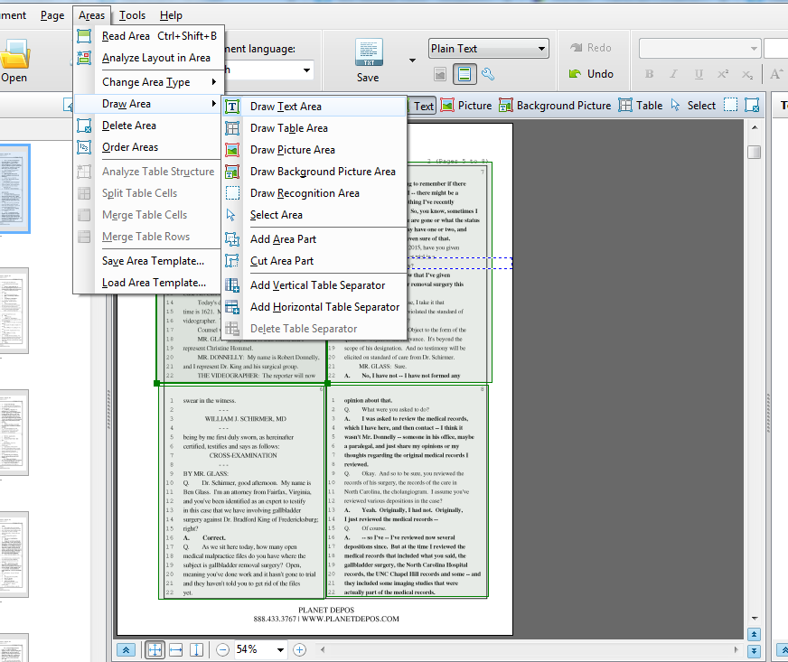The image size is (788, 662).
Task: Click the vertical scrollbar thumb
Action: (755, 152)
